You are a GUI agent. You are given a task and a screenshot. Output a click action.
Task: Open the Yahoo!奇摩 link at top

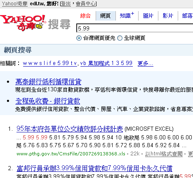pyautogui.click(x=15, y=4)
